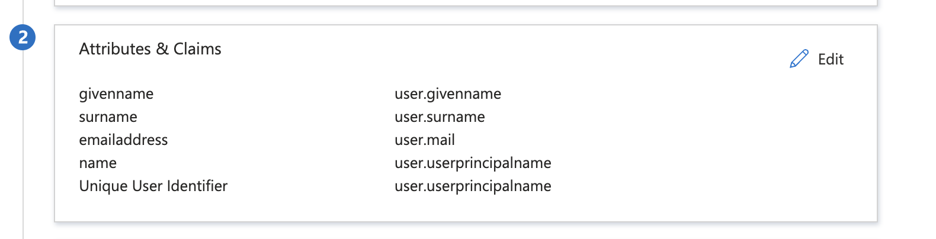Click user.userprincipalname beside Unique User Identifier
936x239 pixels.
point(473,186)
